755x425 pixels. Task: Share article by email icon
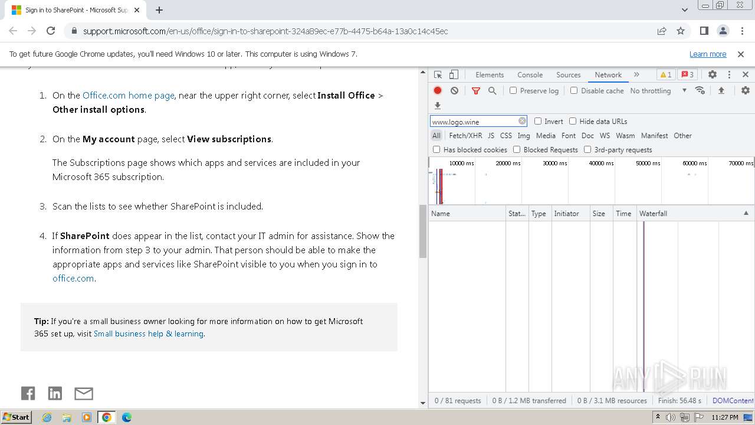click(84, 393)
